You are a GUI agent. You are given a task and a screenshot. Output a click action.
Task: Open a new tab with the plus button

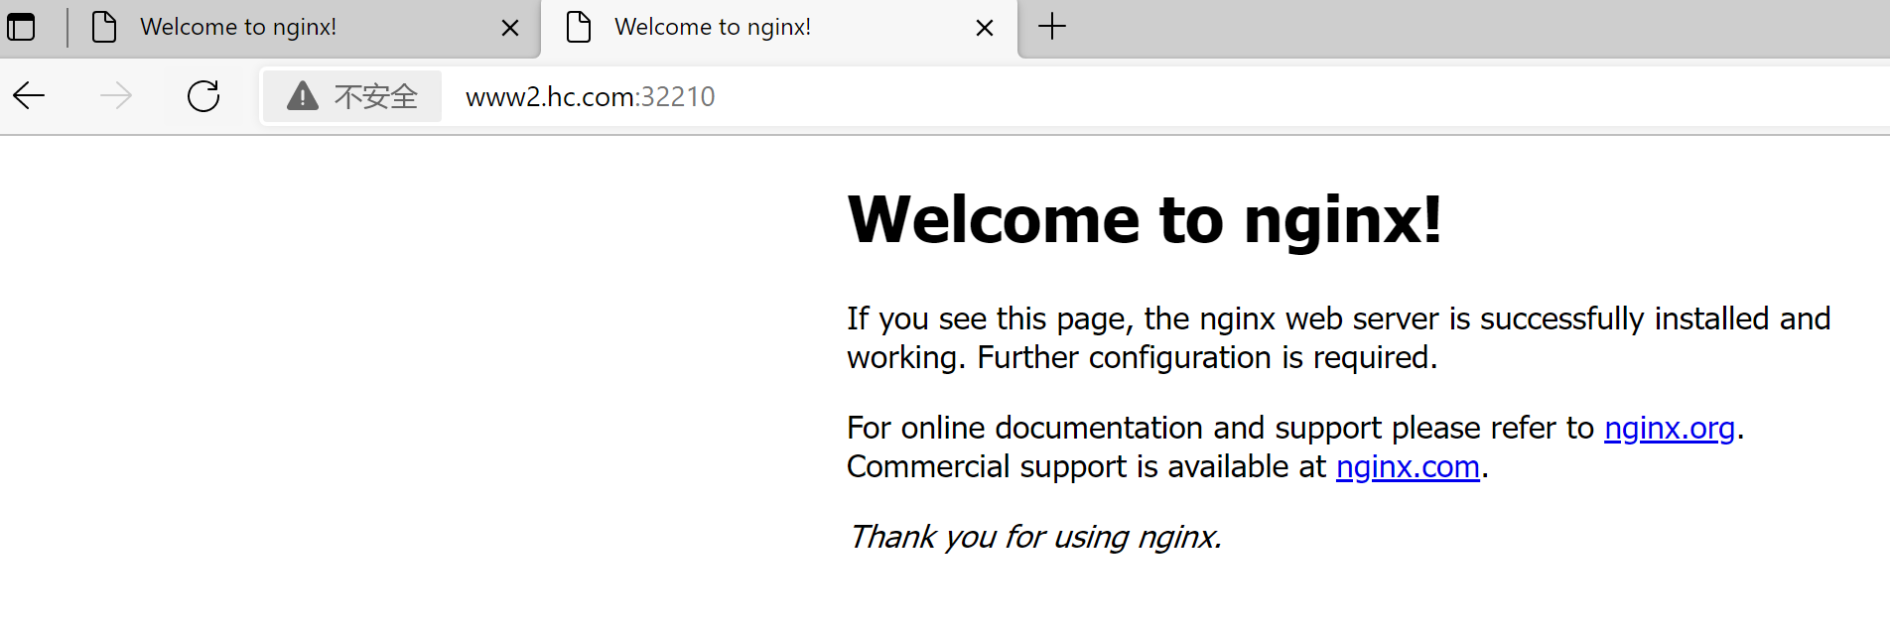coord(1052,27)
